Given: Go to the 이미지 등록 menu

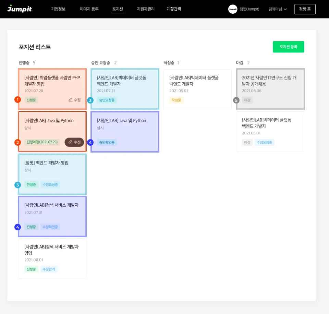Looking at the screenshot, I should pos(89,9).
